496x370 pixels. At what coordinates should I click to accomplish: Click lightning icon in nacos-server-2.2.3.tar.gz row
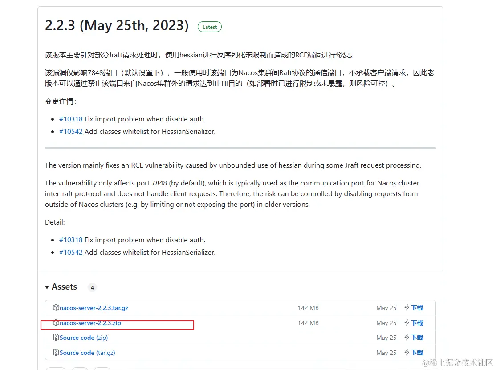(407, 307)
